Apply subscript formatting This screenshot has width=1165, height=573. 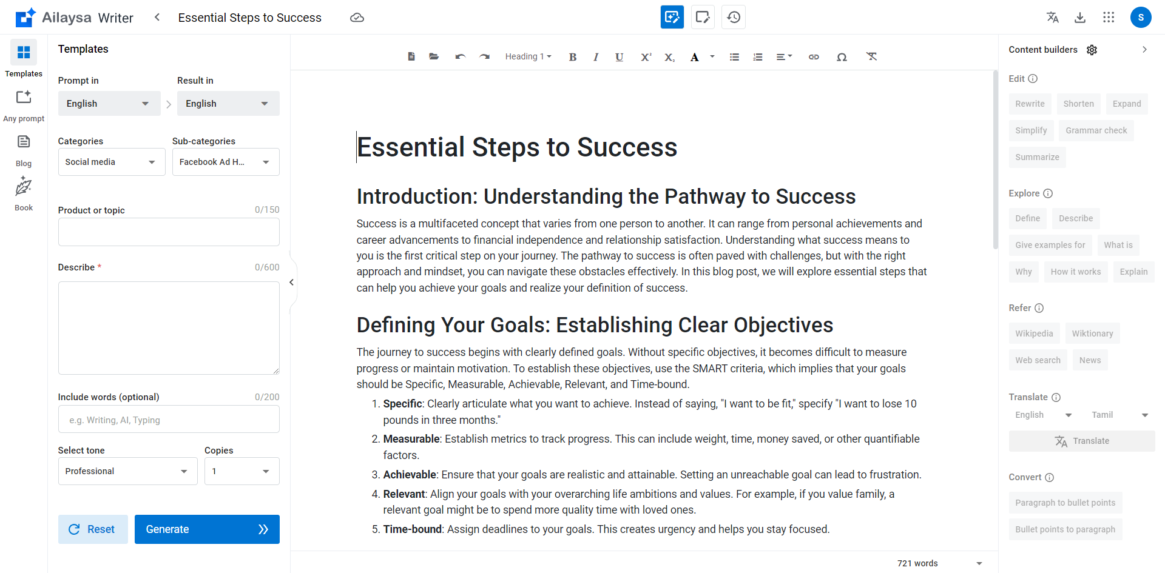click(x=669, y=57)
